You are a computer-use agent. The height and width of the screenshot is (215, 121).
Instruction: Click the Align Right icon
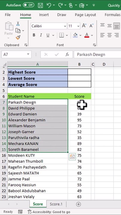tap(117, 35)
